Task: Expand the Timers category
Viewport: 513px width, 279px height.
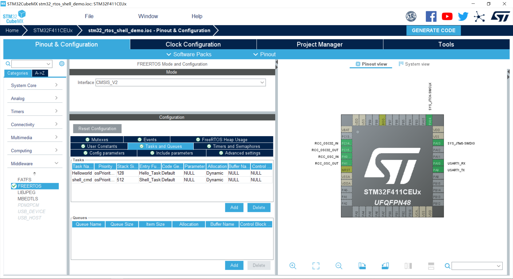Action: click(x=35, y=112)
